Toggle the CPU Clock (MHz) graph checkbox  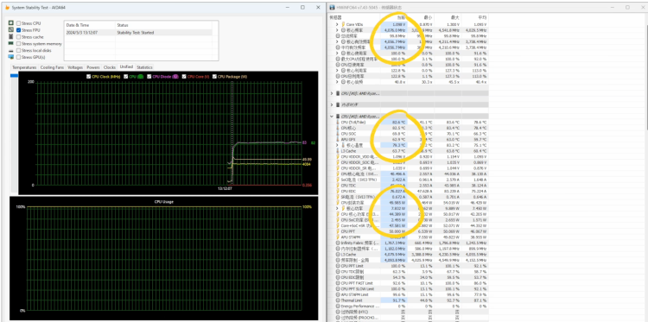(88, 76)
